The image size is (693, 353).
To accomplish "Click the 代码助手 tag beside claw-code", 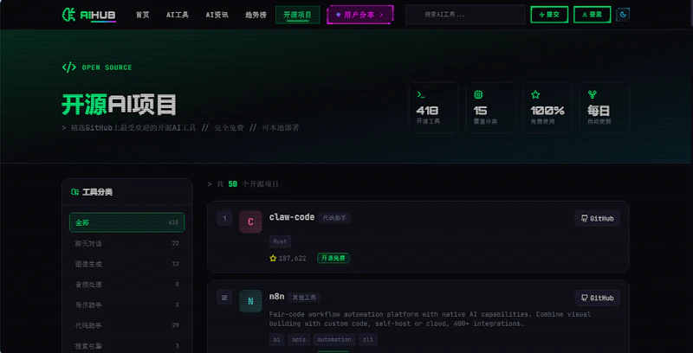I will tap(334, 218).
